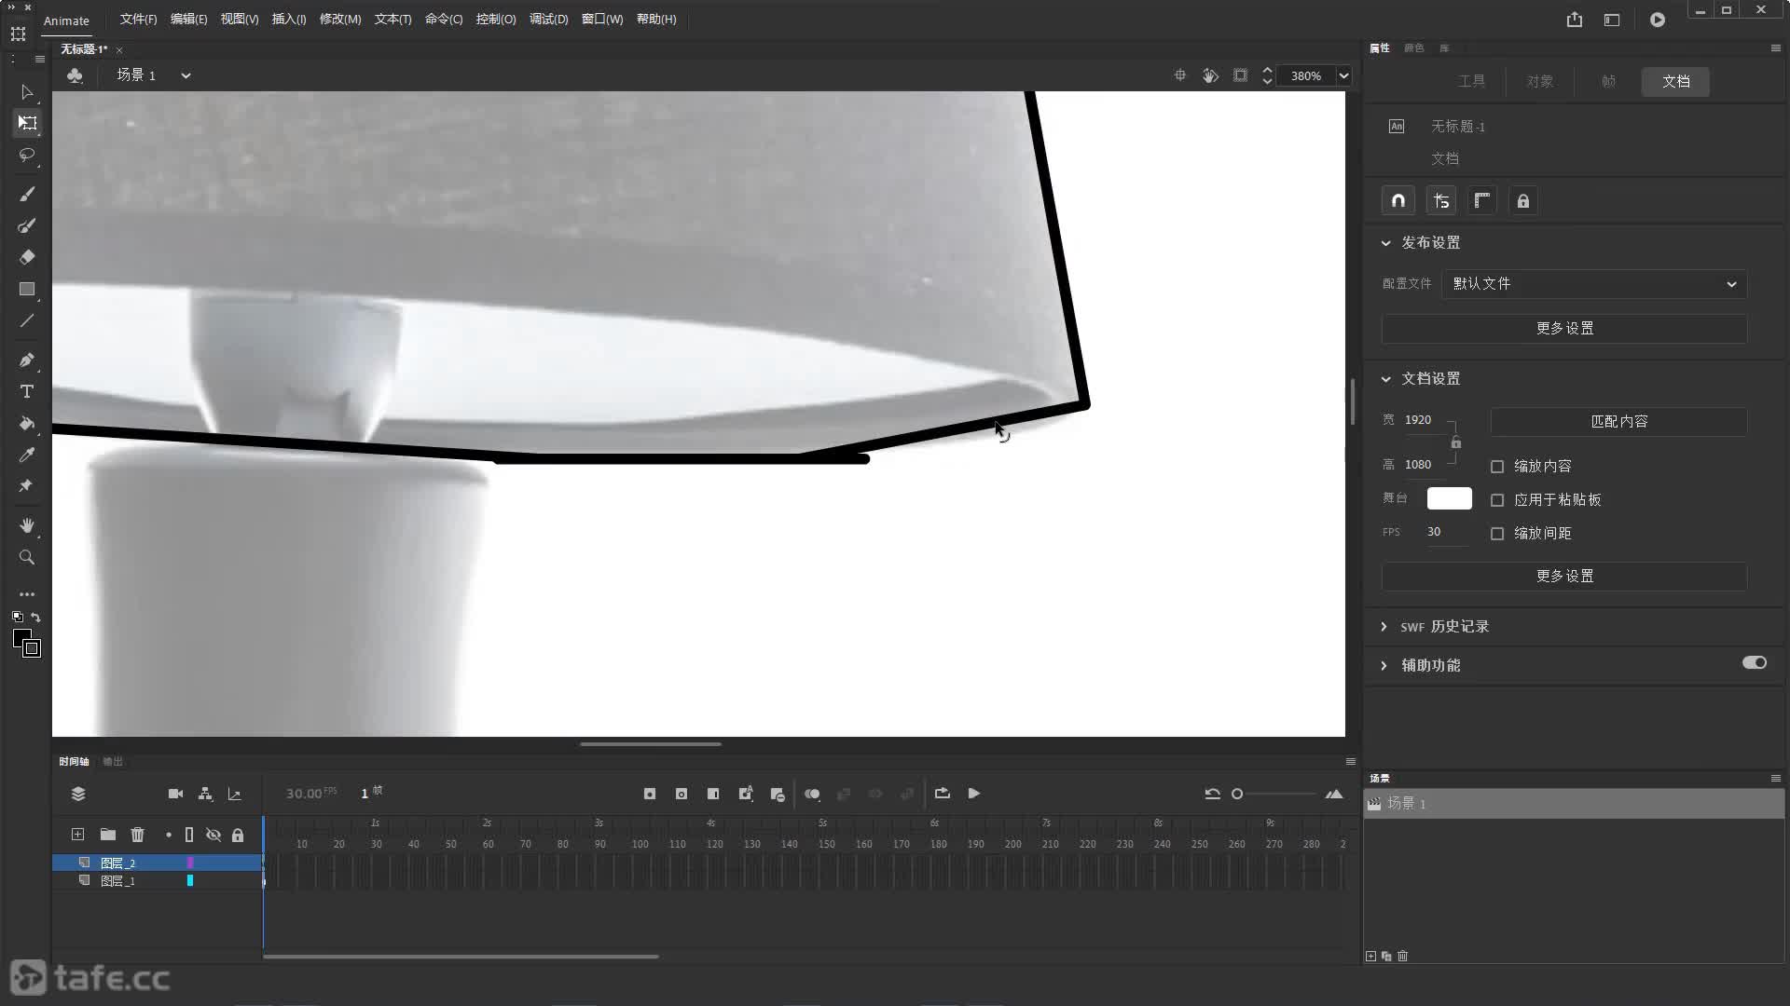Switch to the 工具 properties tab

coord(1472,81)
